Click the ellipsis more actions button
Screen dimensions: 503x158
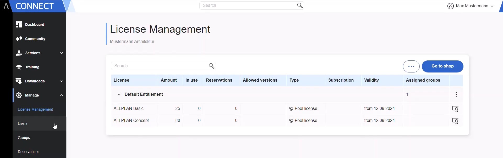411,66
